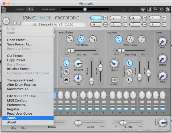Screen dimensions: 172x133
Task: Click the undo arrow in top bar
Action: (x=124, y=9)
